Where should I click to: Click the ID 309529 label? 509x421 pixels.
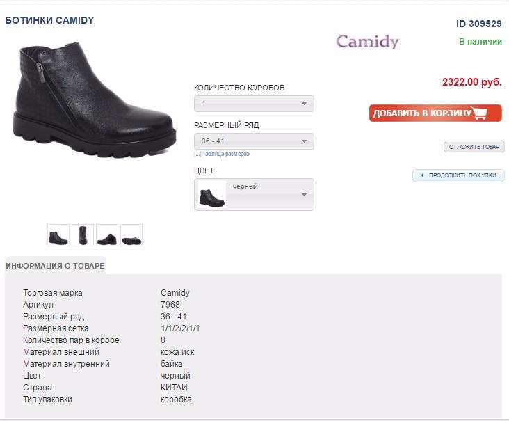tap(479, 24)
